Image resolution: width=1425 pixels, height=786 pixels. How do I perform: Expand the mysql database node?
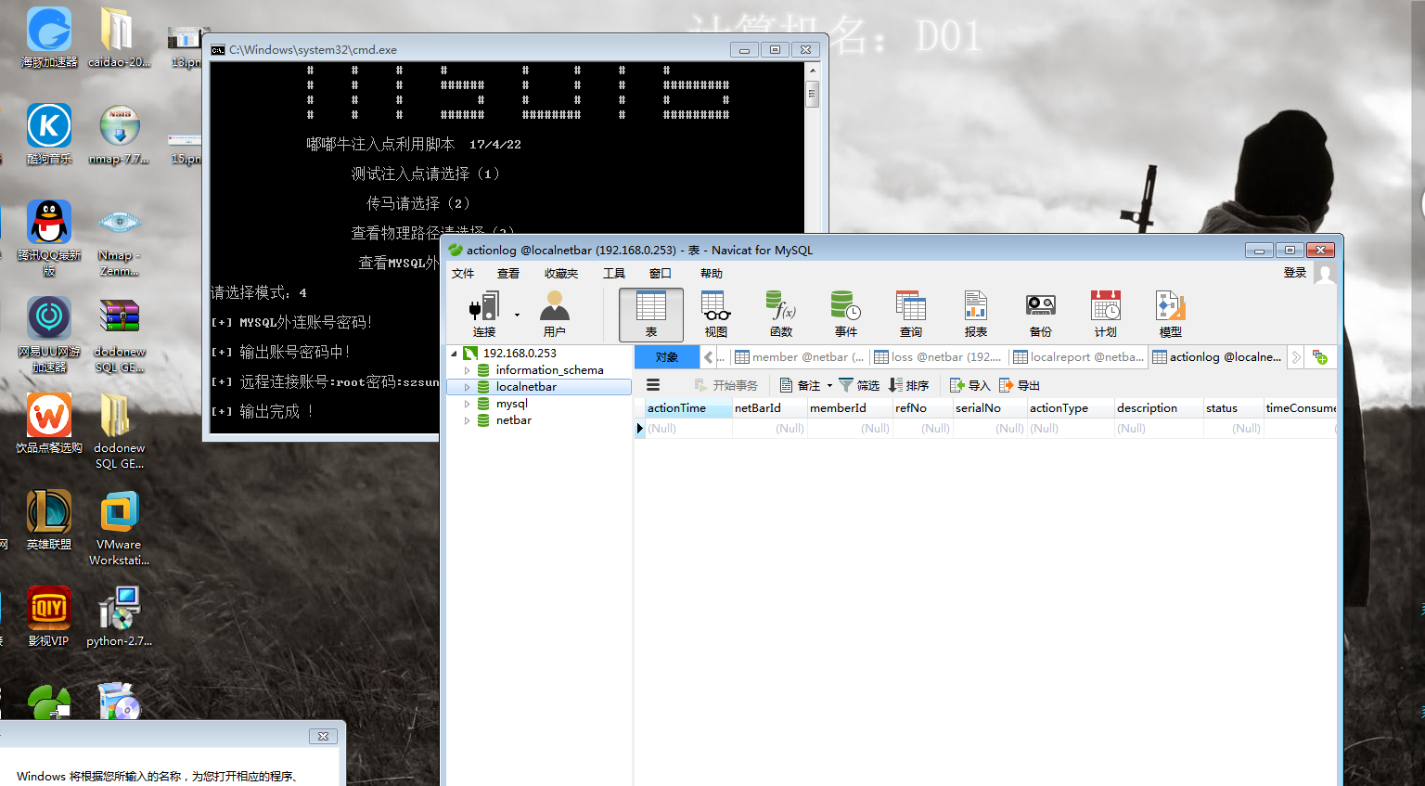(467, 404)
